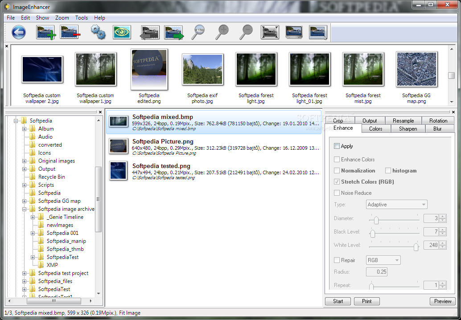The height and width of the screenshot is (320, 461).
Task: Open Softpedia GG map.png thumbnail
Action: (416, 70)
